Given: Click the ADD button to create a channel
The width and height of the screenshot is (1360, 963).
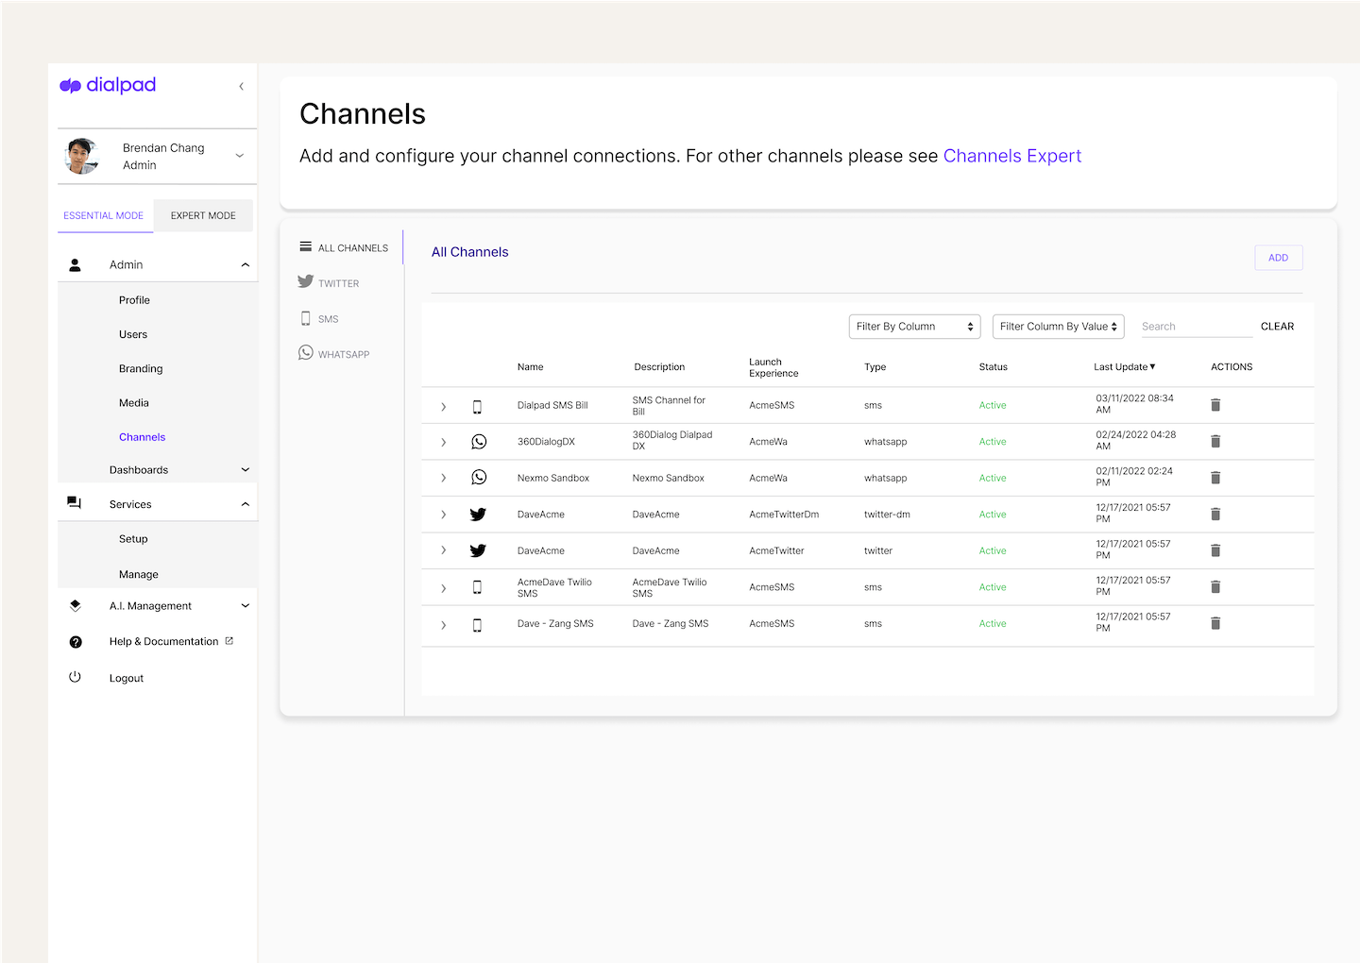Looking at the screenshot, I should [x=1278, y=257].
